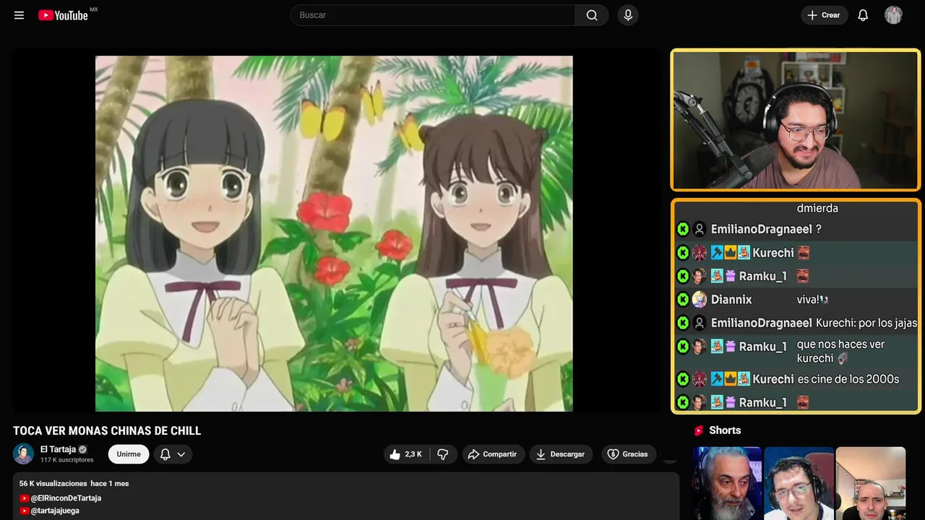Click chat message 'Kurechi: por los jajas'

pos(866,323)
